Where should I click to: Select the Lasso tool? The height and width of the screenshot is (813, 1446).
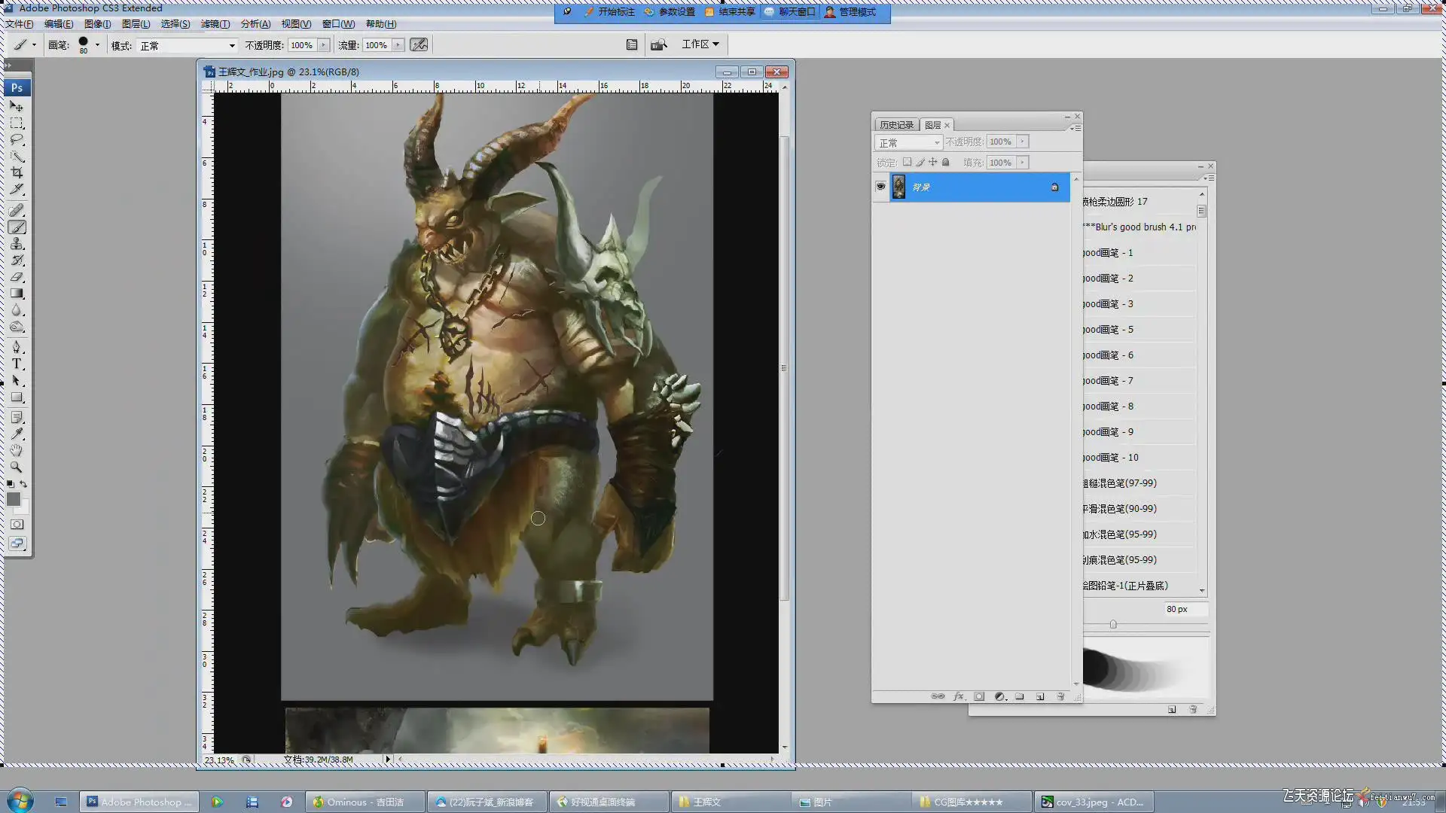(x=17, y=140)
